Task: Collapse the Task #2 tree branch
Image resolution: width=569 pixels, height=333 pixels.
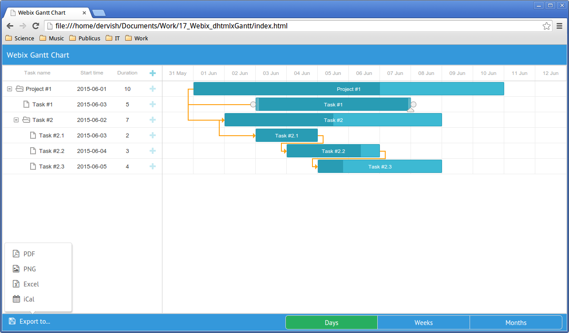Action: coord(16,120)
